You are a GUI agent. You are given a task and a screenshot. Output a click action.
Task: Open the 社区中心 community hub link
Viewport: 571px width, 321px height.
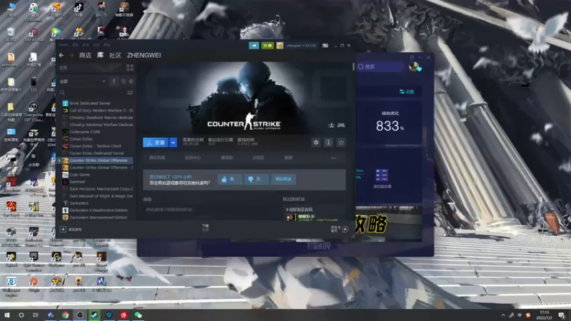[193, 158]
